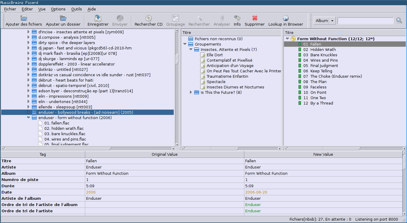Open the Editer menu
The image size is (407, 223).
coord(27,9)
